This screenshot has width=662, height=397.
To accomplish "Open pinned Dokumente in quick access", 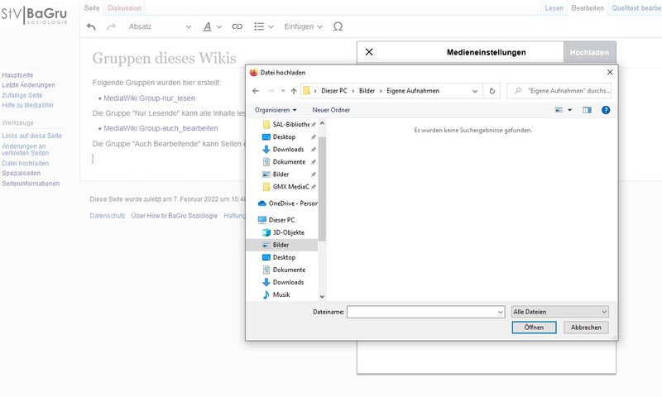I will (289, 161).
